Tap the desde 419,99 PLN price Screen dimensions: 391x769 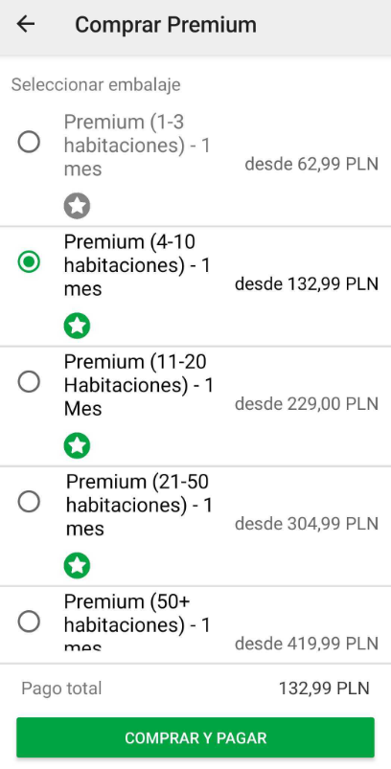coord(307,644)
